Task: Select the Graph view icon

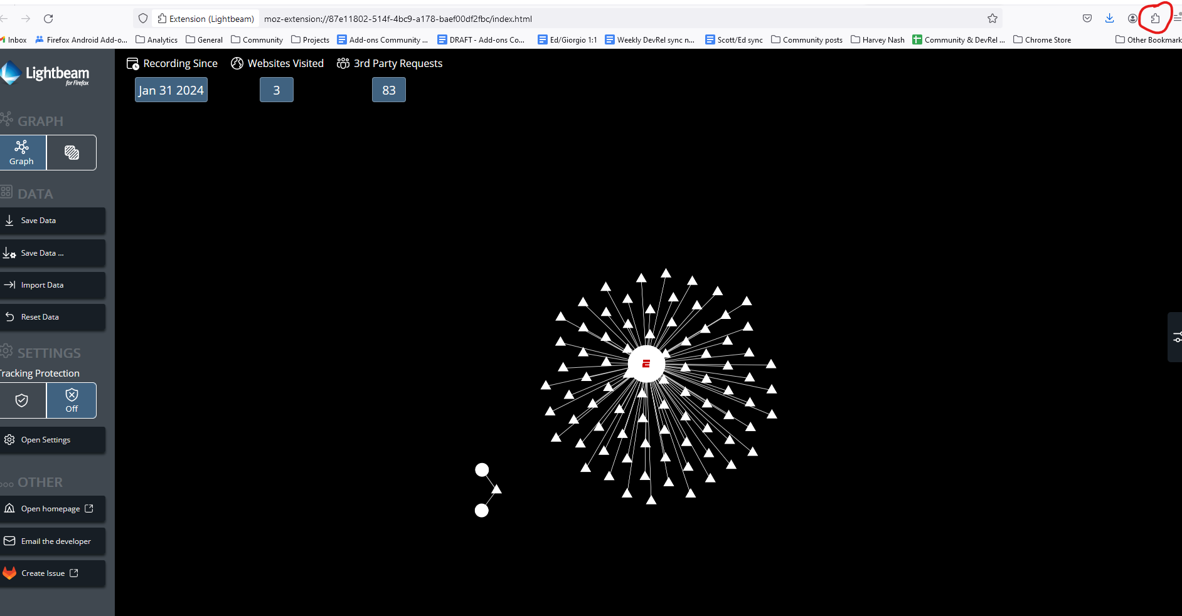Action: click(23, 152)
